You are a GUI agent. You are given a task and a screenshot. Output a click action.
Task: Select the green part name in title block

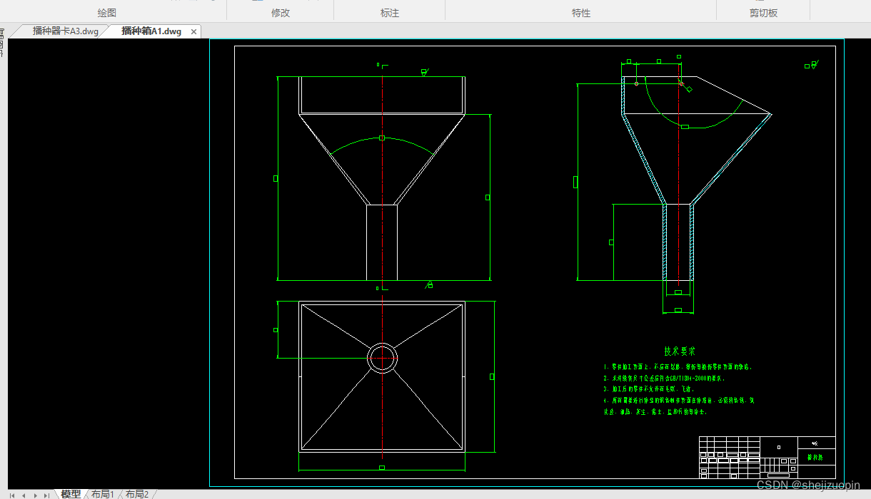815,458
